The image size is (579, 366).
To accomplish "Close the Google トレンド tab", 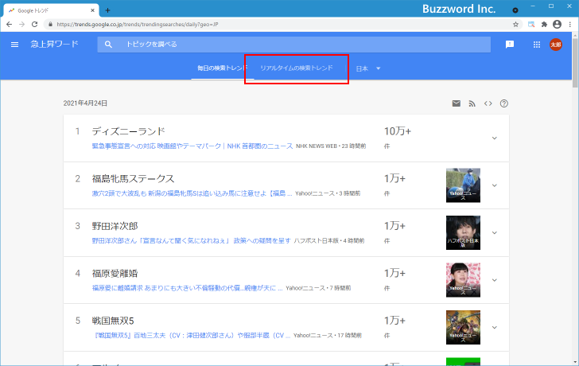I will point(93,10).
